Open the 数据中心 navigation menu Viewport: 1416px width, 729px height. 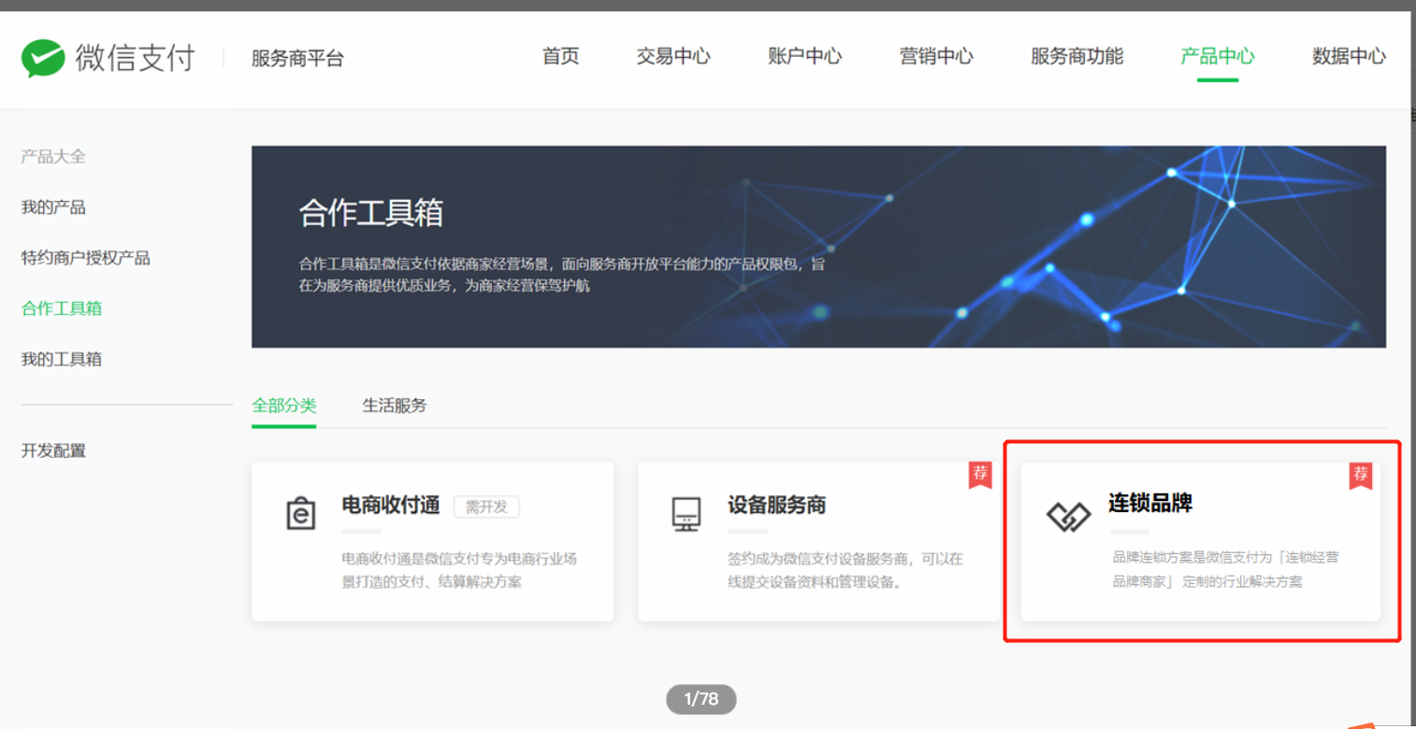click(x=1349, y=56)
